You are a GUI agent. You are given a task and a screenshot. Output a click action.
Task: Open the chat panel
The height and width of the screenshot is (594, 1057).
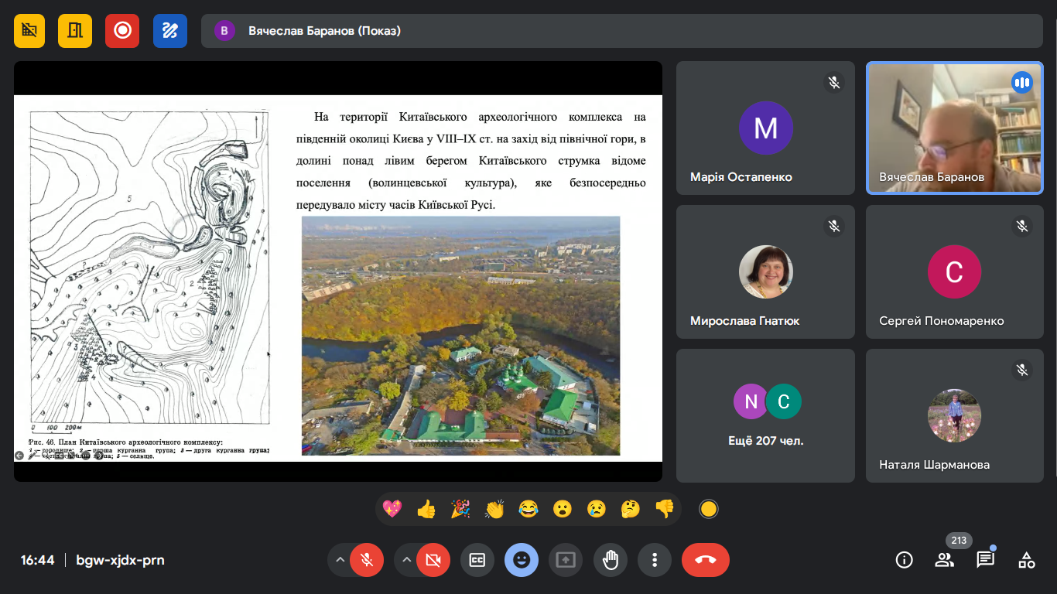985,560
